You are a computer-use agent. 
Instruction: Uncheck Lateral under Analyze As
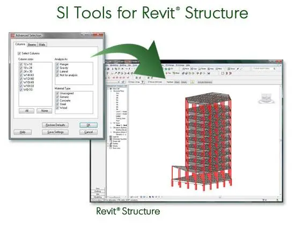57,72
